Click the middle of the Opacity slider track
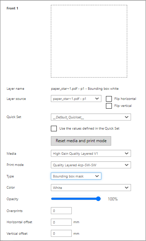This screenshot has height=241, width=146. (x=76, y=199)
